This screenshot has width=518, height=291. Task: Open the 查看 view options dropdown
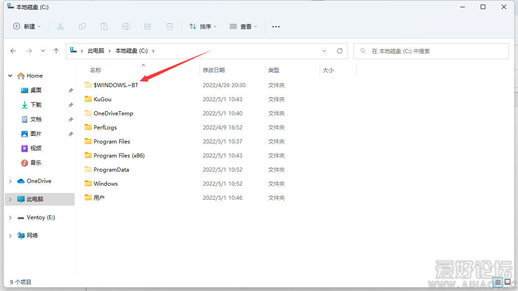pyautogui.click(x=243, y=26)
